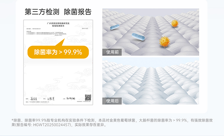Click the first signature on the report
Image resolution: width=224 pixels, height=136 pixels.
point(33,99)
